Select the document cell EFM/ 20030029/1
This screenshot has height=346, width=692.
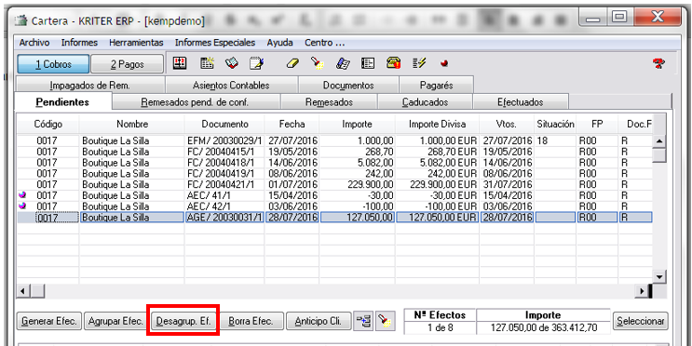[x=224, y=140]
